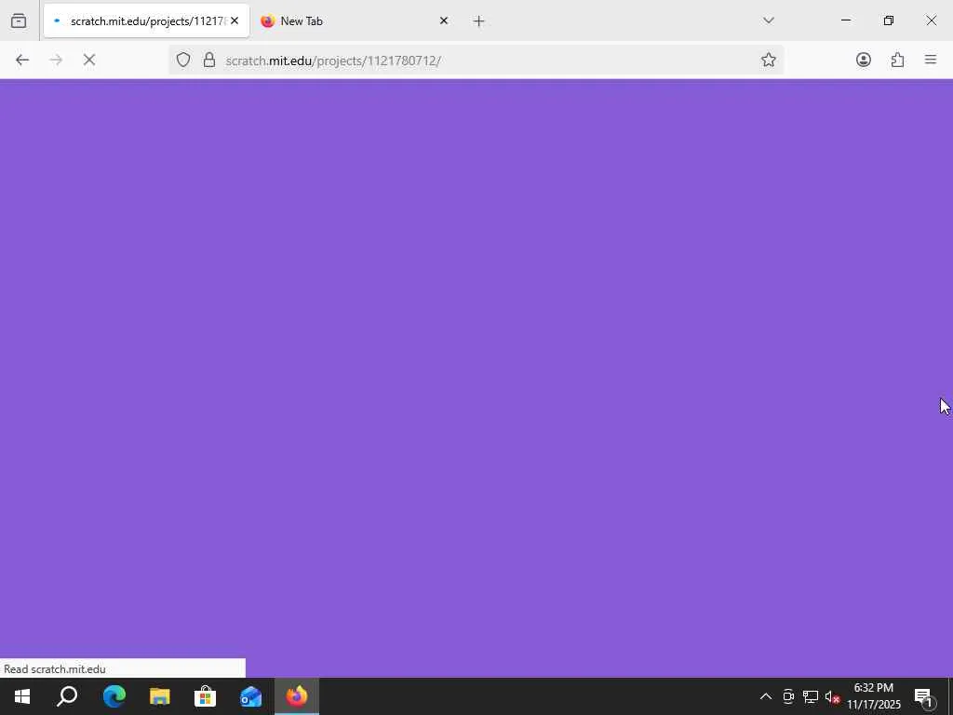953x715 pixels.
Task: Launch Microsoft Edge from the taskbar
Action: pyautogui.click(x=114, y=696)
